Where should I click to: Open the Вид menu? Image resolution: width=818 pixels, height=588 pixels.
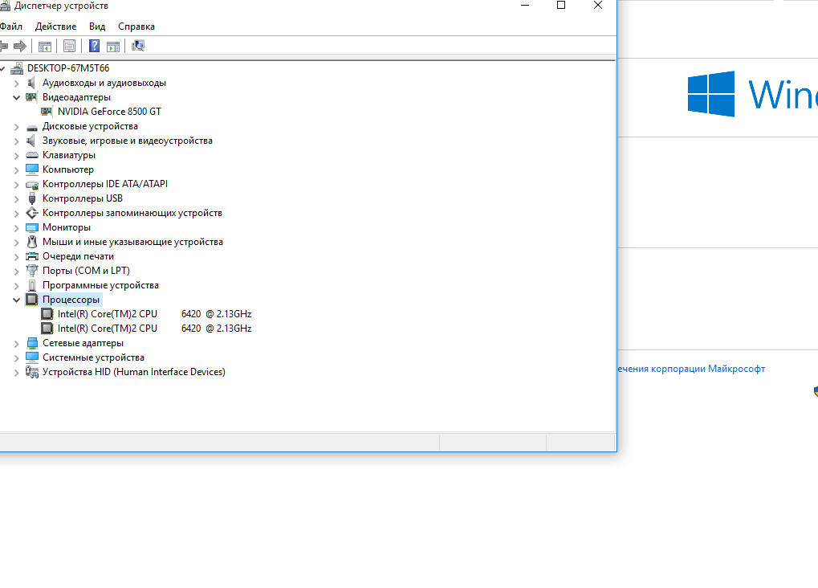(97, 27)
